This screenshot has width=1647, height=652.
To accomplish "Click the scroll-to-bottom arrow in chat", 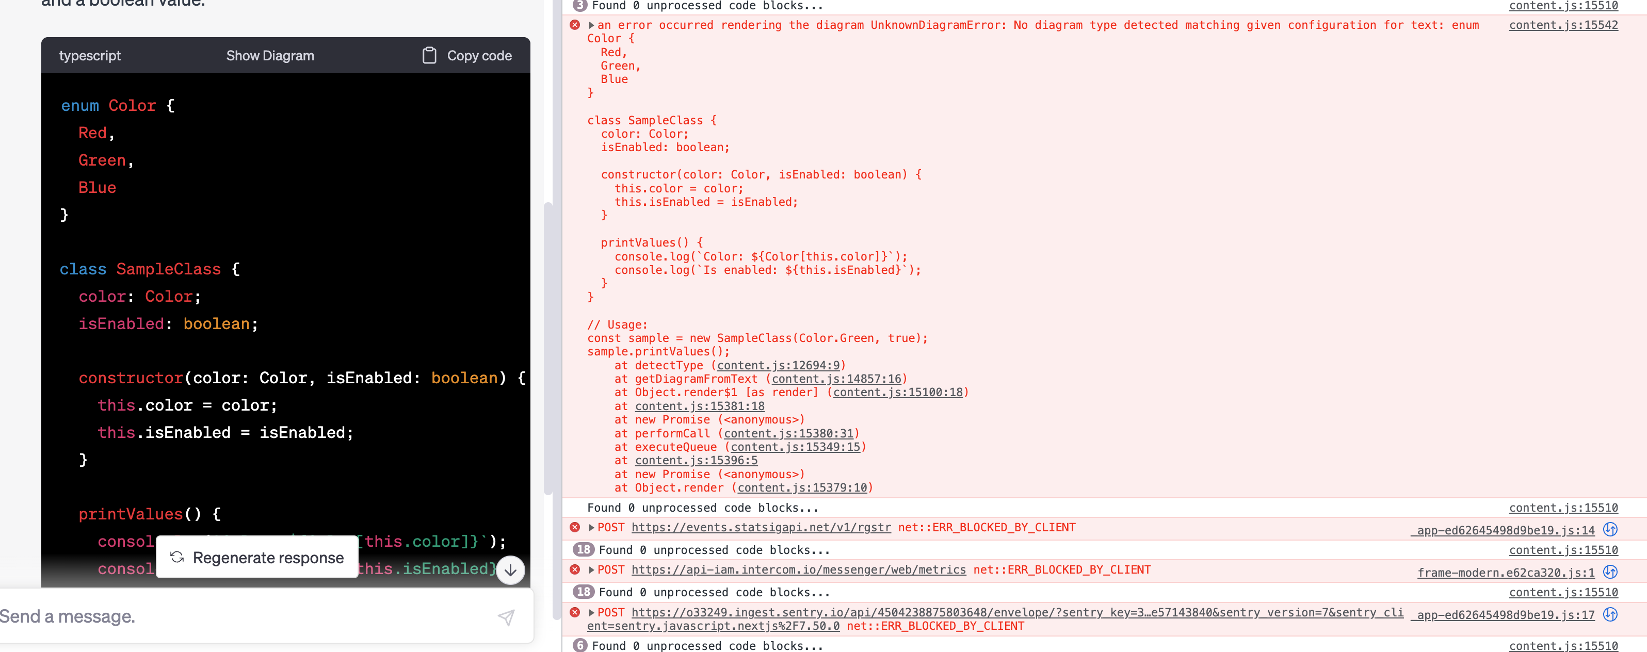I will pos(510,569).
